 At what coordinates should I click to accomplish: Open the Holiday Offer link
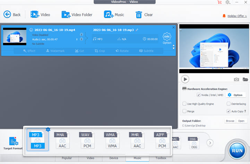237,16
